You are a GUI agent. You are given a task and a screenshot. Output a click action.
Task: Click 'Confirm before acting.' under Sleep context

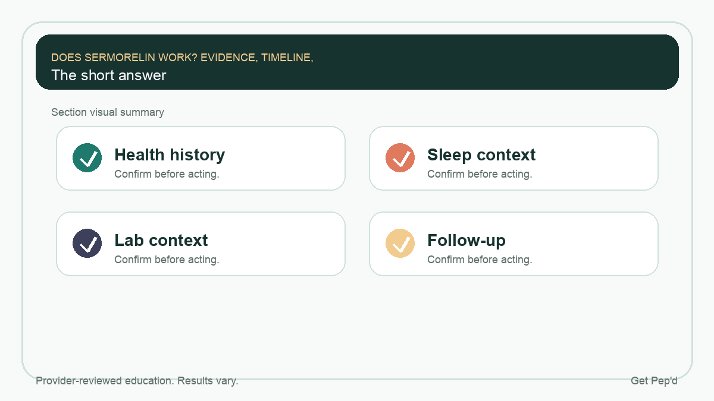(480, 174)
